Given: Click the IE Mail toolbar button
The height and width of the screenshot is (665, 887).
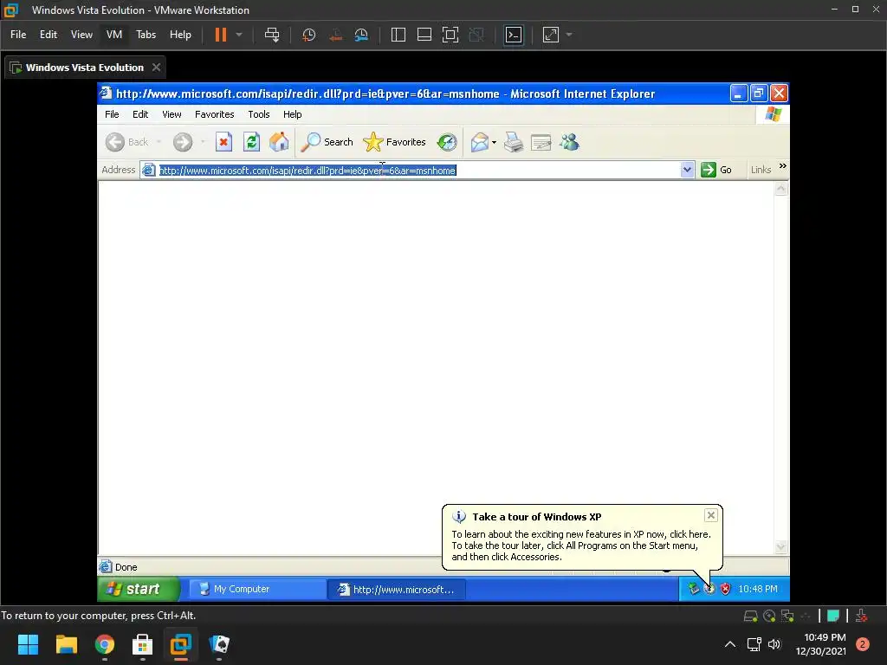Looking at the screenshot, I should (480, 142).
